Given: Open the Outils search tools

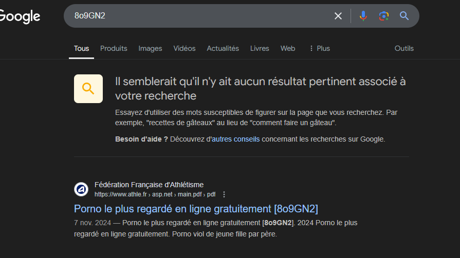Looking at the screenshot, I should [x=404, y=48].
